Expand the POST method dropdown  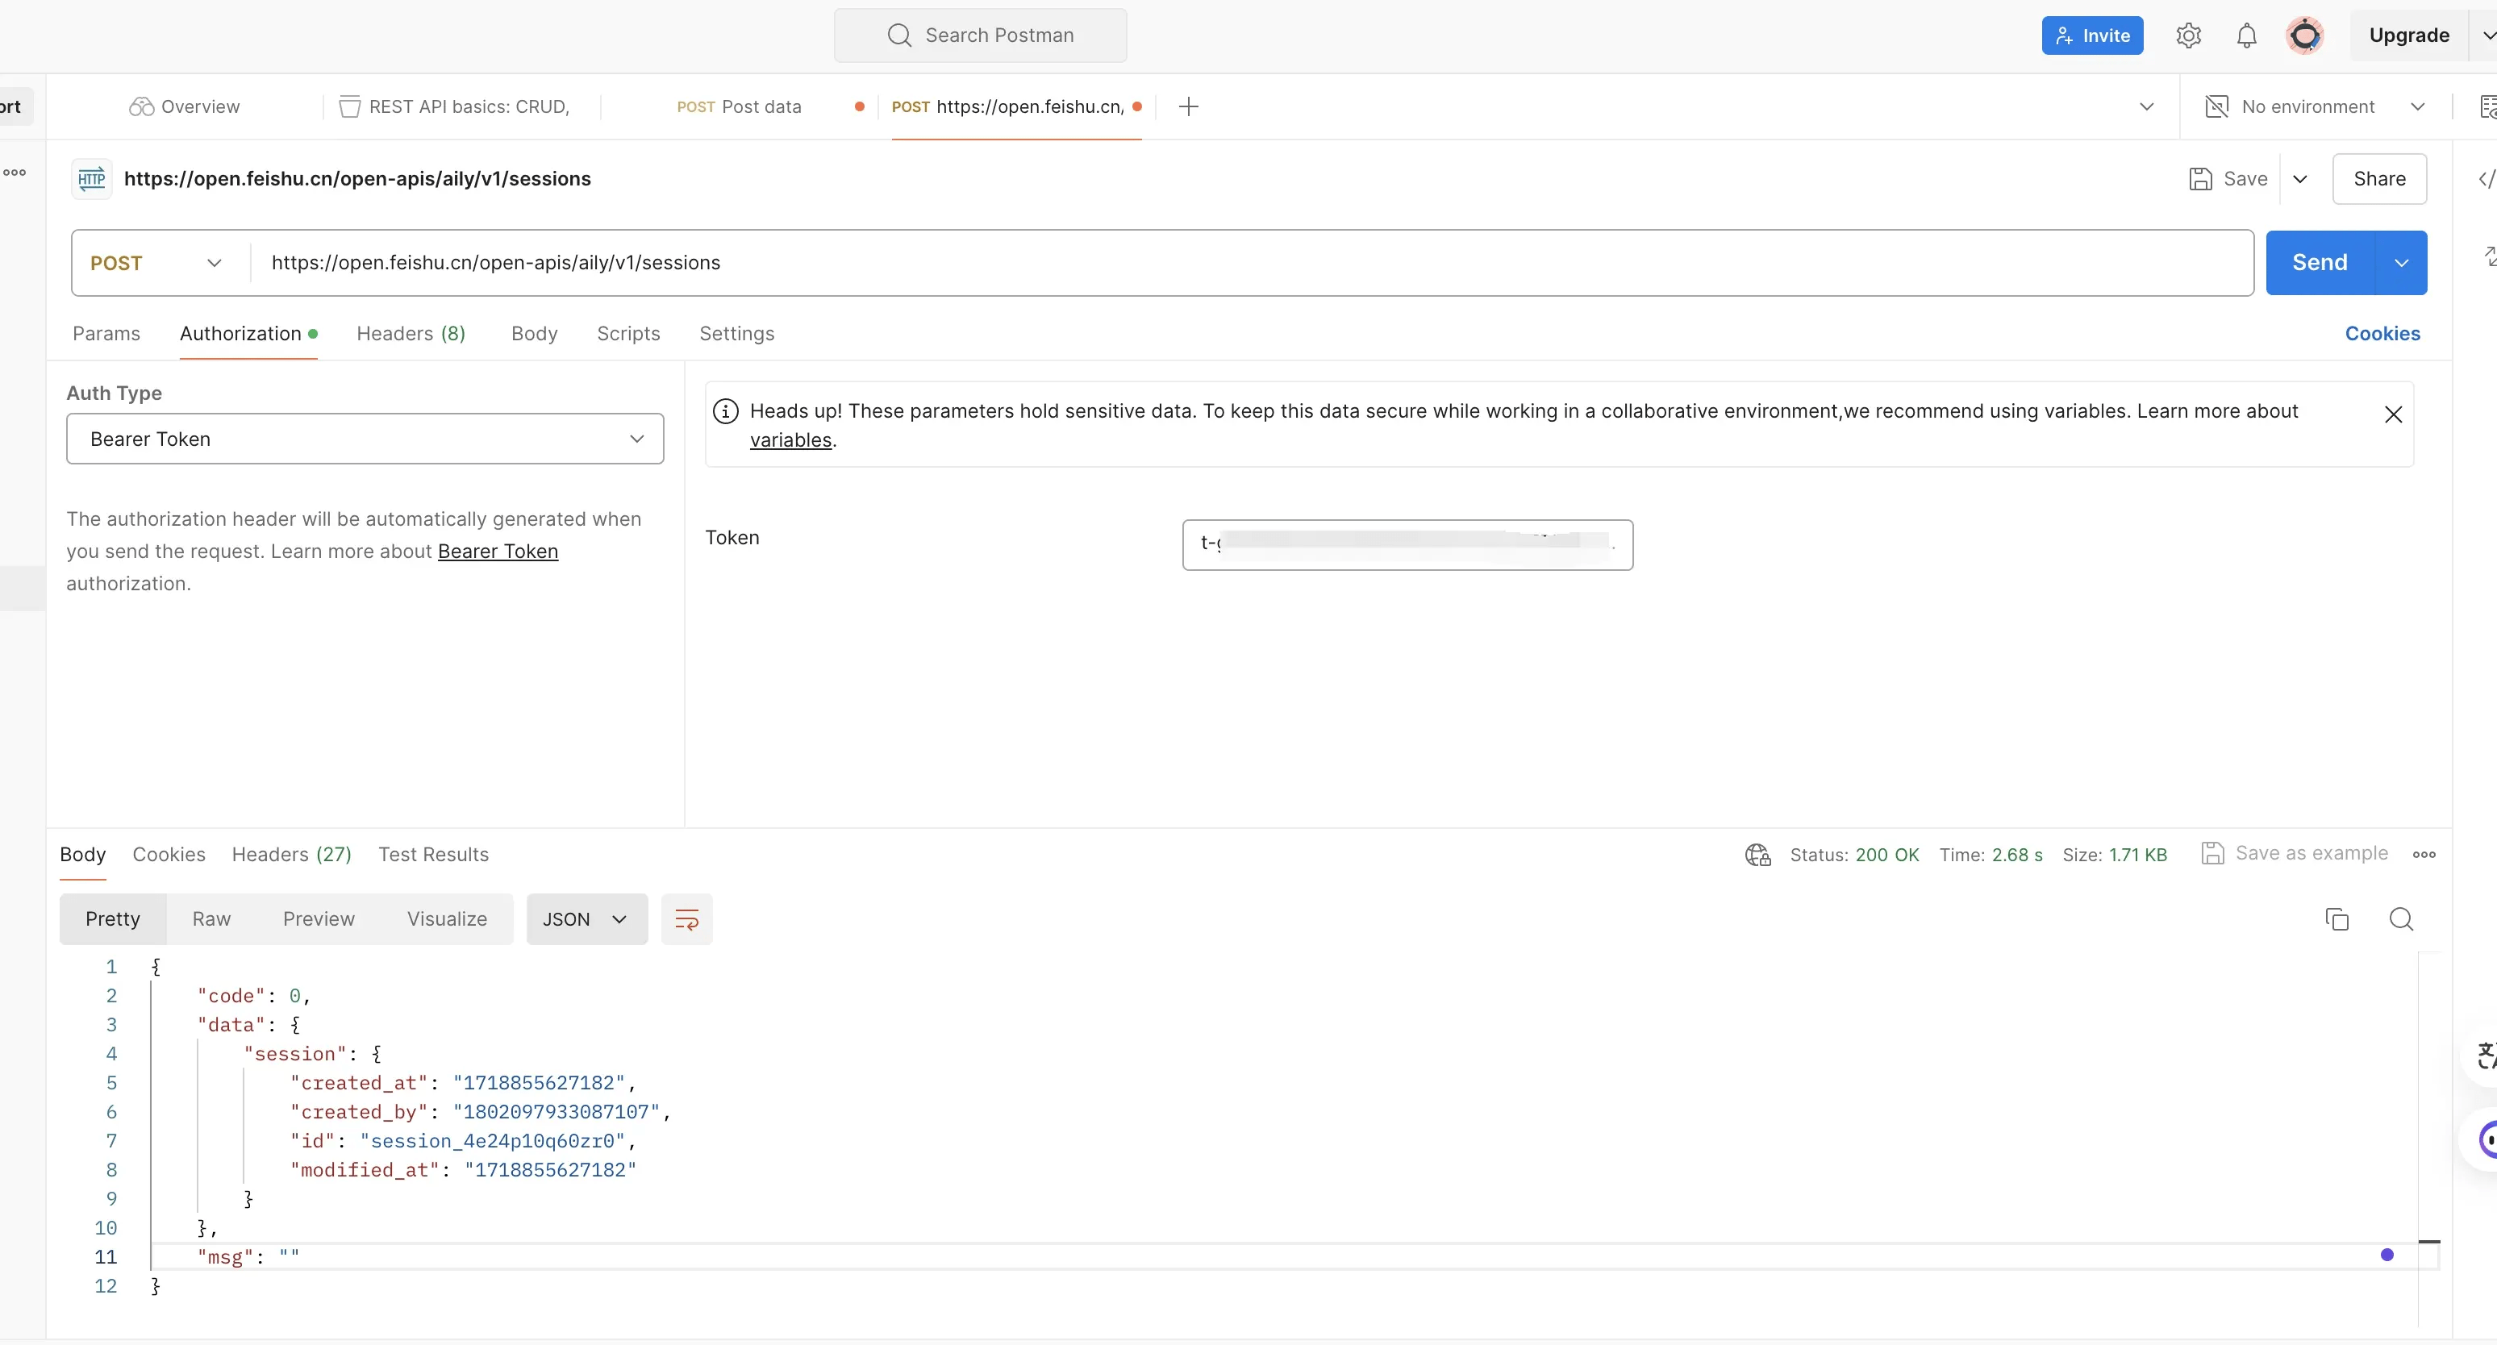coord(215,263)
